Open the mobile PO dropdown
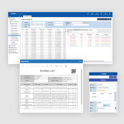 (106, 91)
